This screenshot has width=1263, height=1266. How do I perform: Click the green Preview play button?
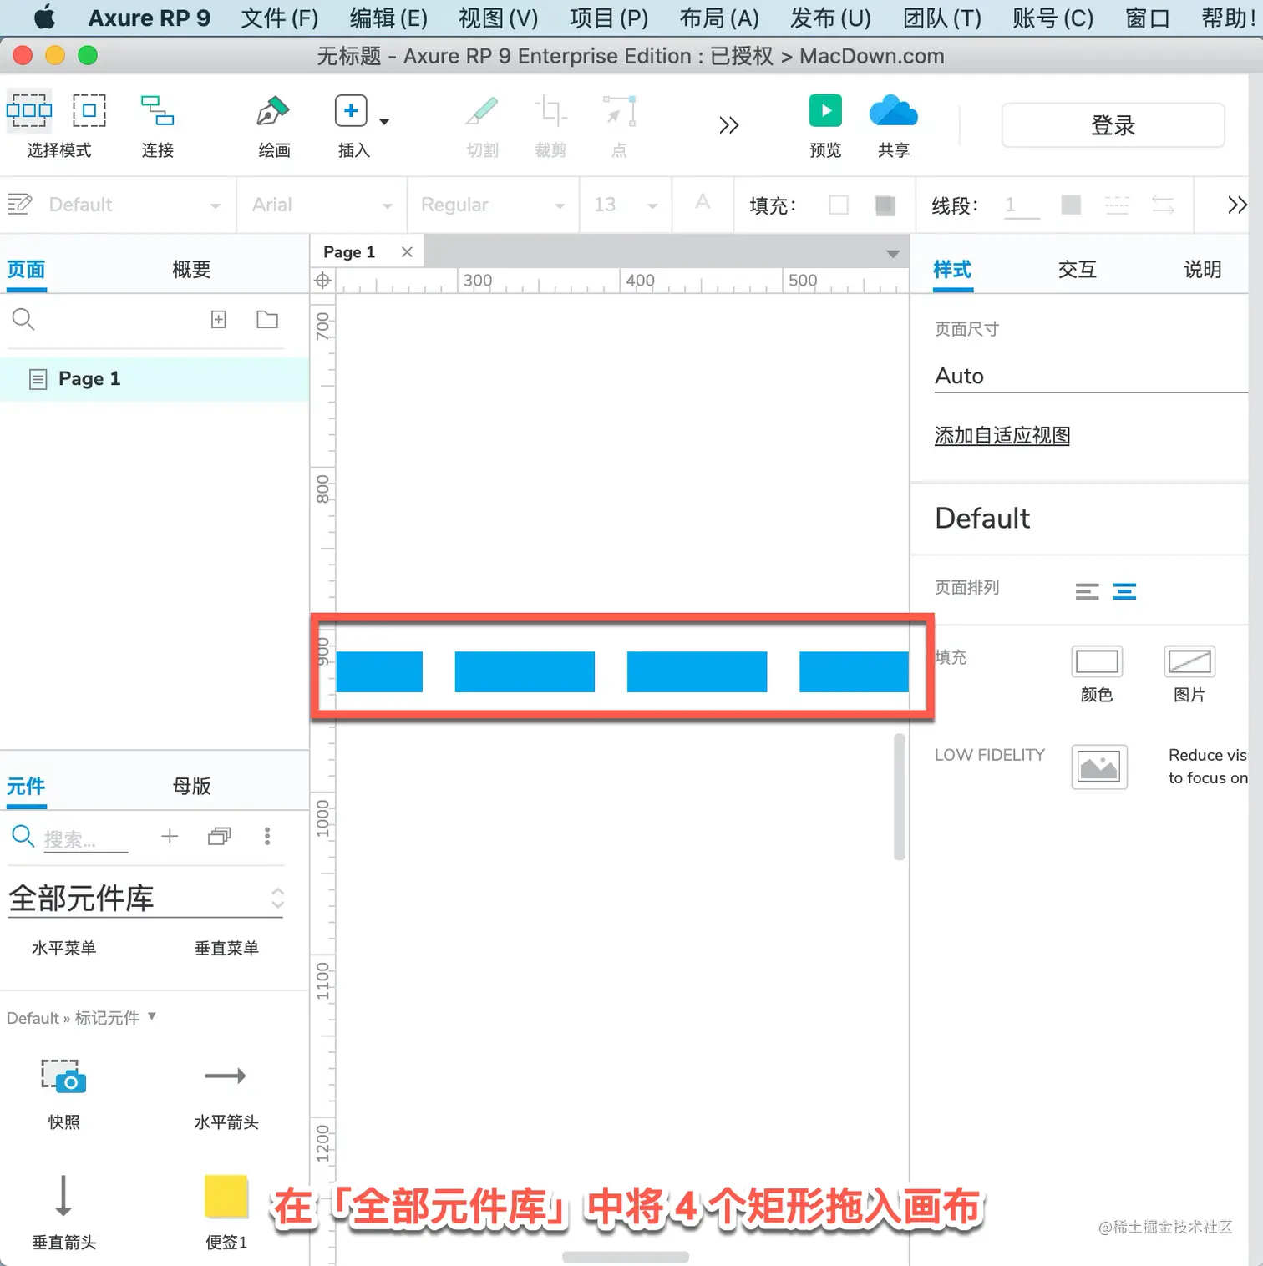tap(825, 110)
